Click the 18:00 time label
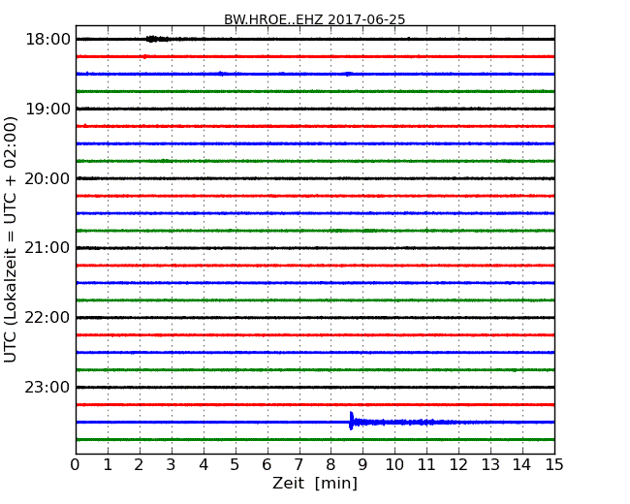630x504 pixels. point(47,40)
